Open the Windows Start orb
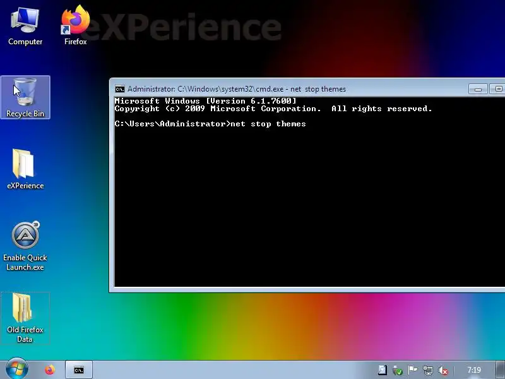This screenshot has height=379, width=505. click(x=17, y=370)
